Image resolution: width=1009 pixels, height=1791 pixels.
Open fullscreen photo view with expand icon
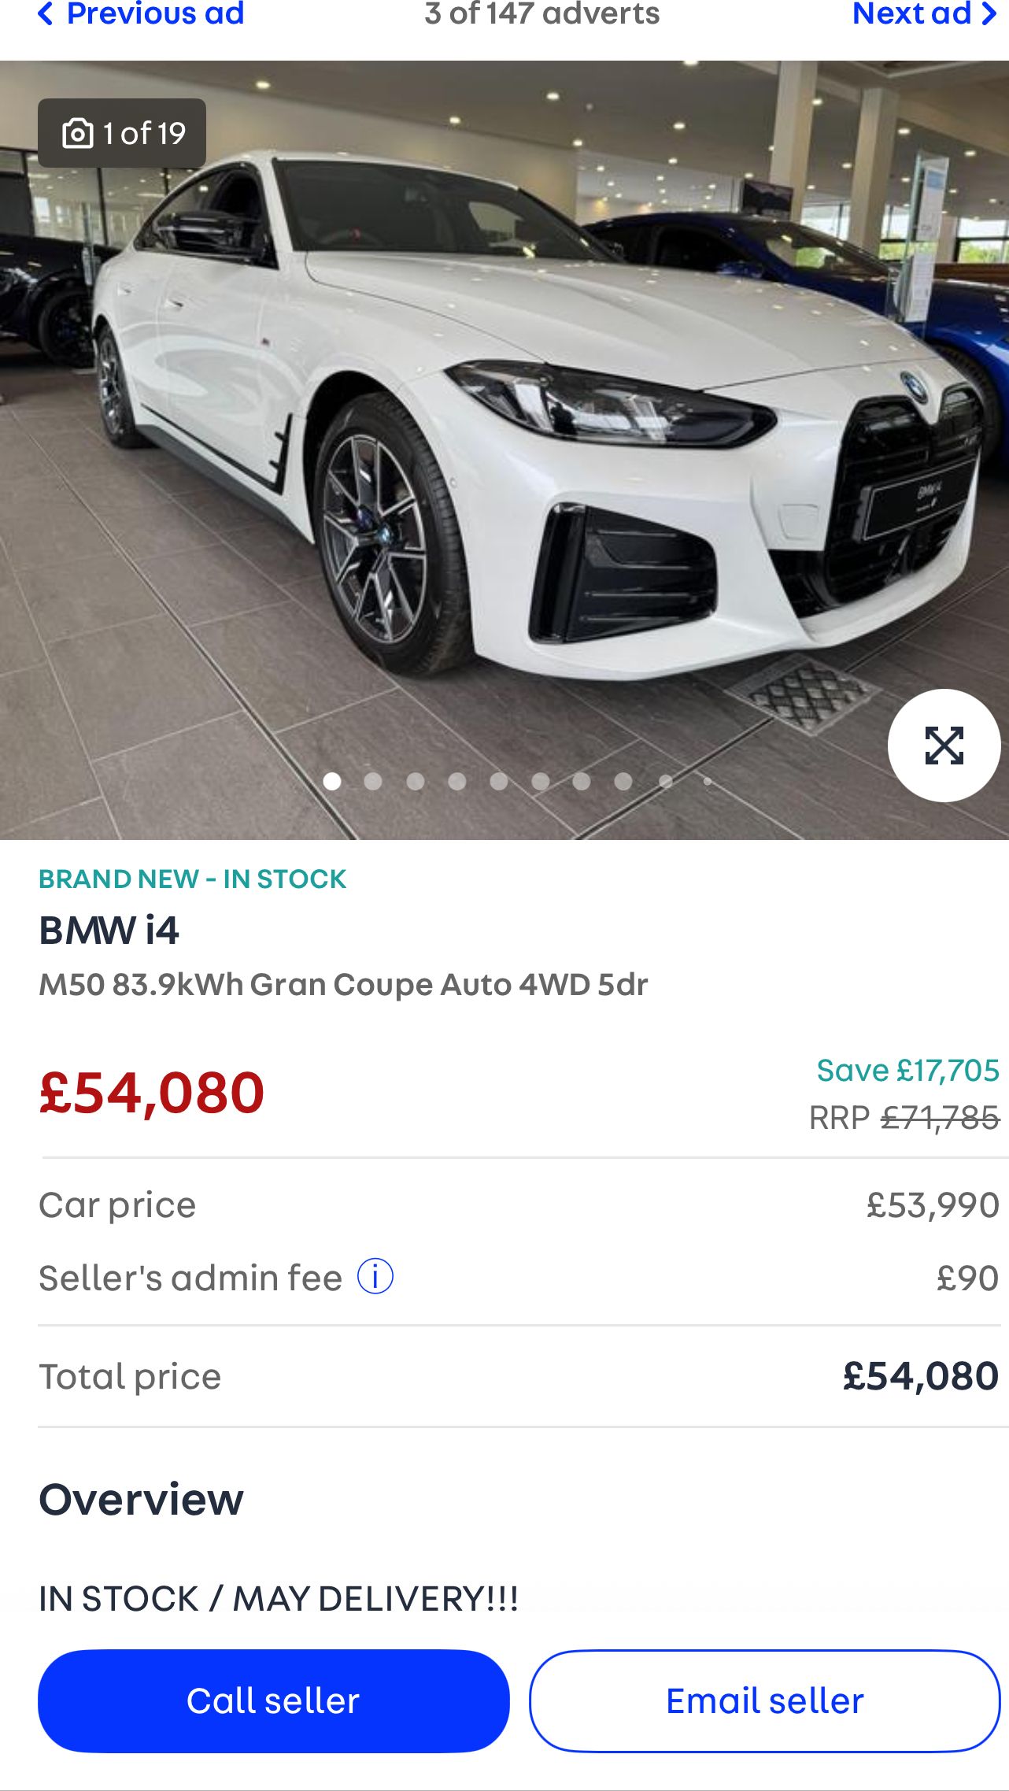[x=944, y=746]
